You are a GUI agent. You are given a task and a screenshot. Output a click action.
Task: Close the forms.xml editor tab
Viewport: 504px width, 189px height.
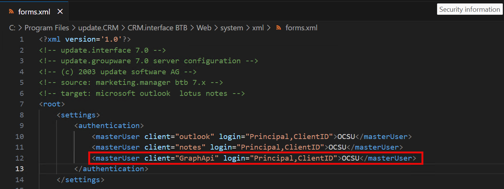click(x=60, y=12)
